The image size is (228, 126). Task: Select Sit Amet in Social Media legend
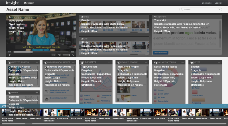click(162, 97)
